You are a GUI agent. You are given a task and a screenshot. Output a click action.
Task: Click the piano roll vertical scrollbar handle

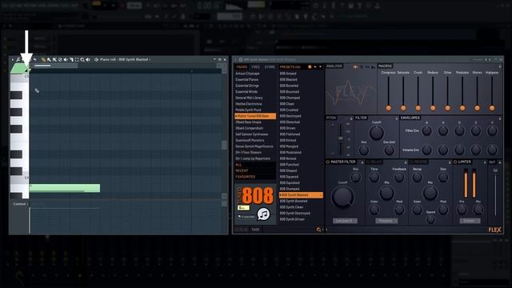coord(224,145)
